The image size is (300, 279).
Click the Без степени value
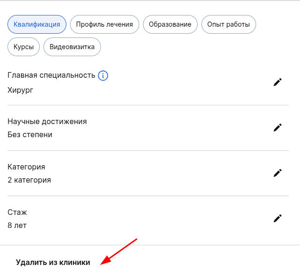[30, 135]
